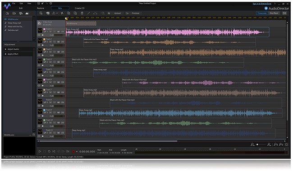The height and width of the screenshot is (171, 293).
Task: Click the timeline zoom slider handle
Action: (257, 144)
